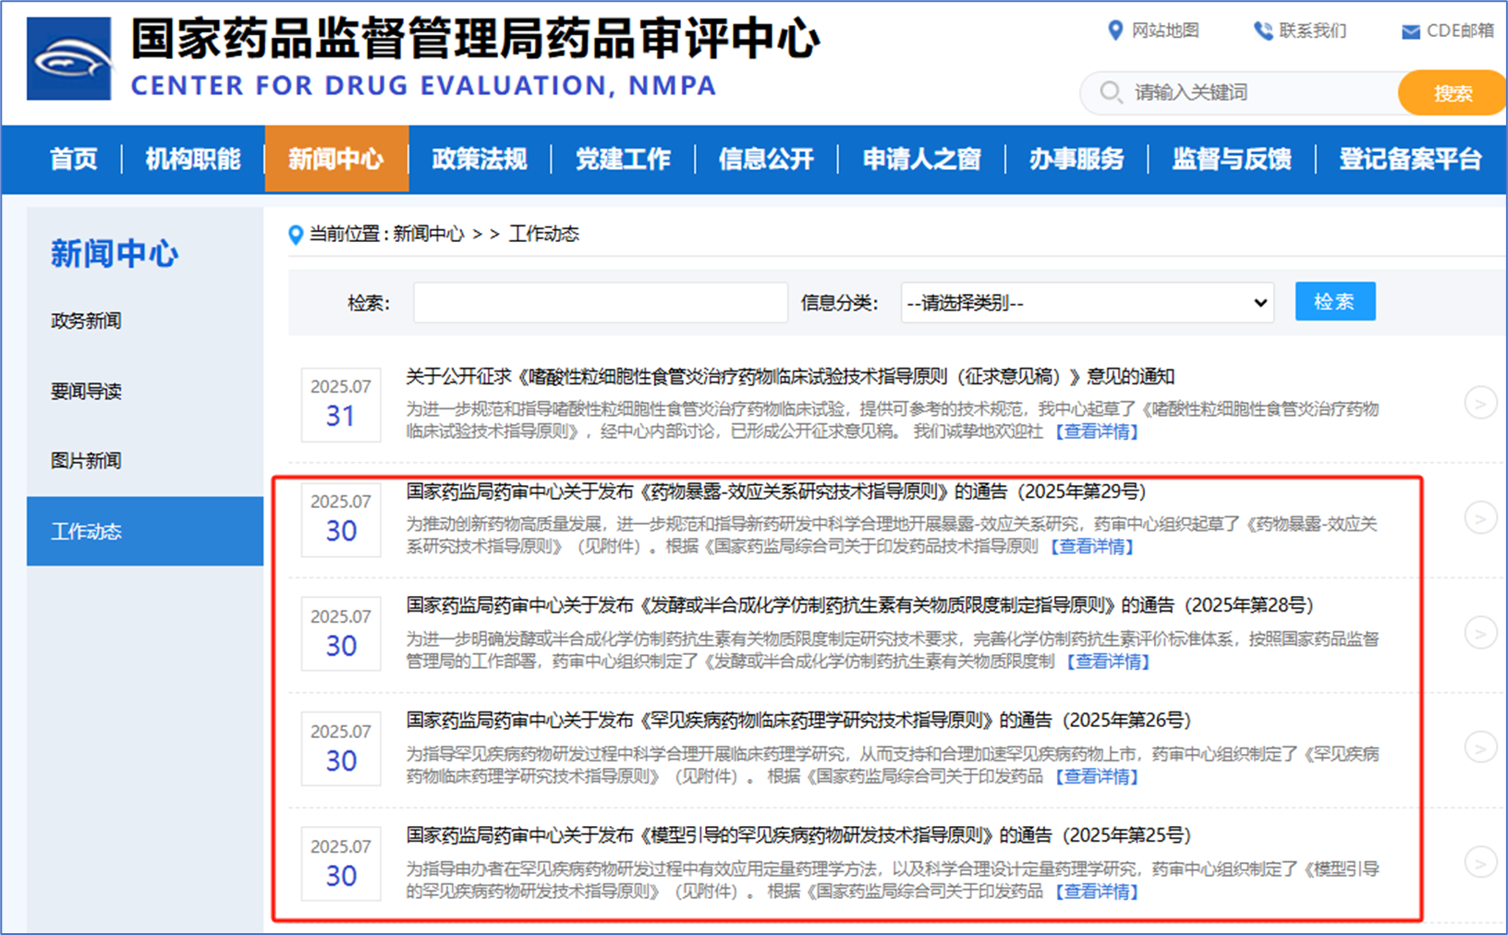Select 工作动态 in the sidebar

coord(145,531)
